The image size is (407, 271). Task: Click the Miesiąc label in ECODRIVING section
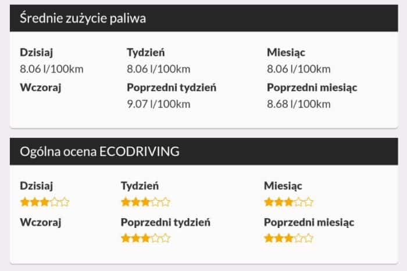283,186
